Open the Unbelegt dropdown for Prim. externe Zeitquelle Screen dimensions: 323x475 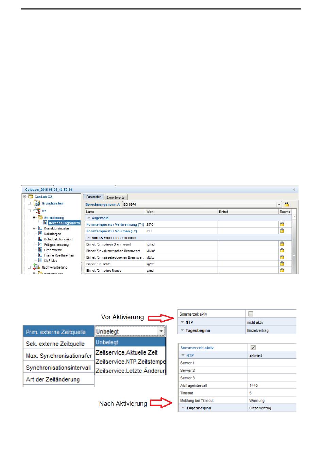point(161,331)
